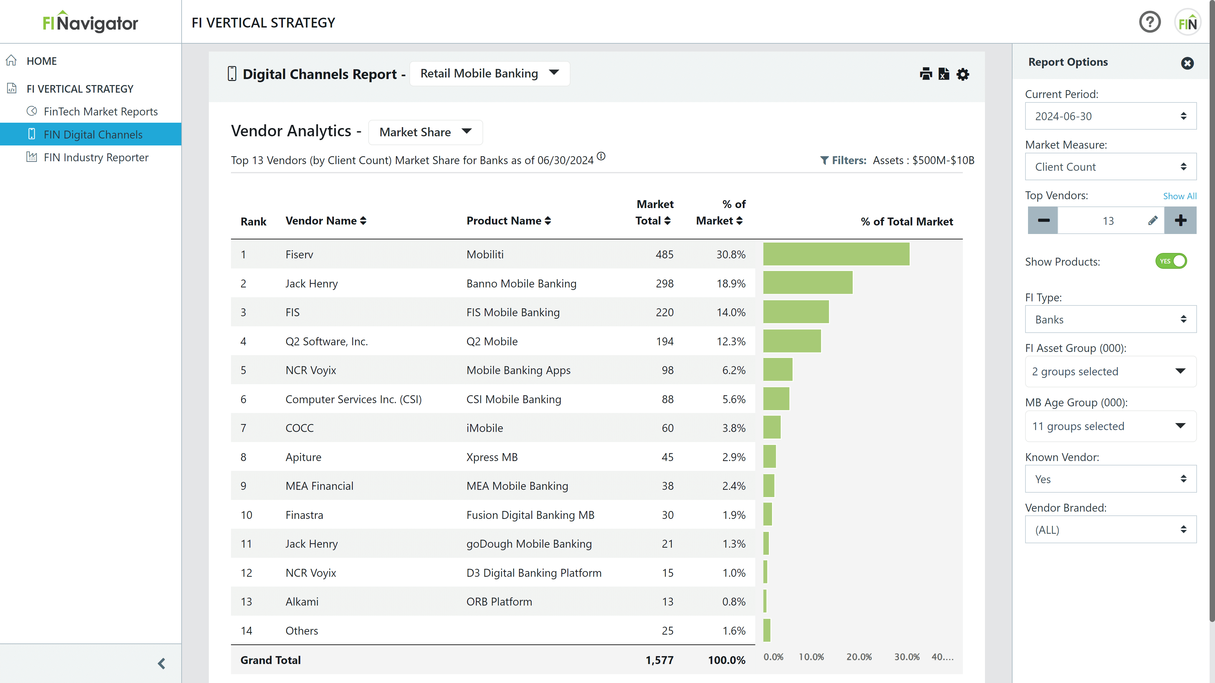Open Retail Mobile Banking dropdown
Image resolution: width=1215 pixels, height=683 pixels.
[489, 74]
